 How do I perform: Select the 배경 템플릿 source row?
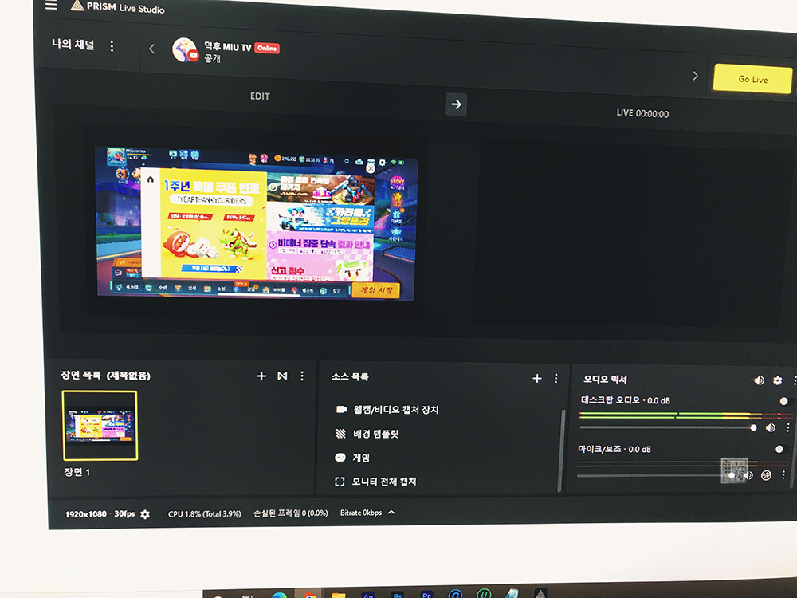(376, 434)
